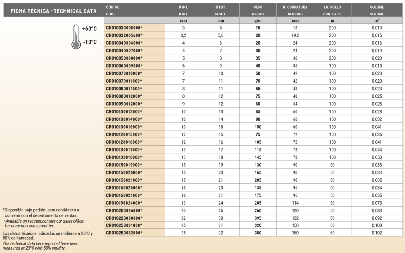Click product code CR010250032000*
This screenshot has width=405, height=253.
[x=124, y=233]
